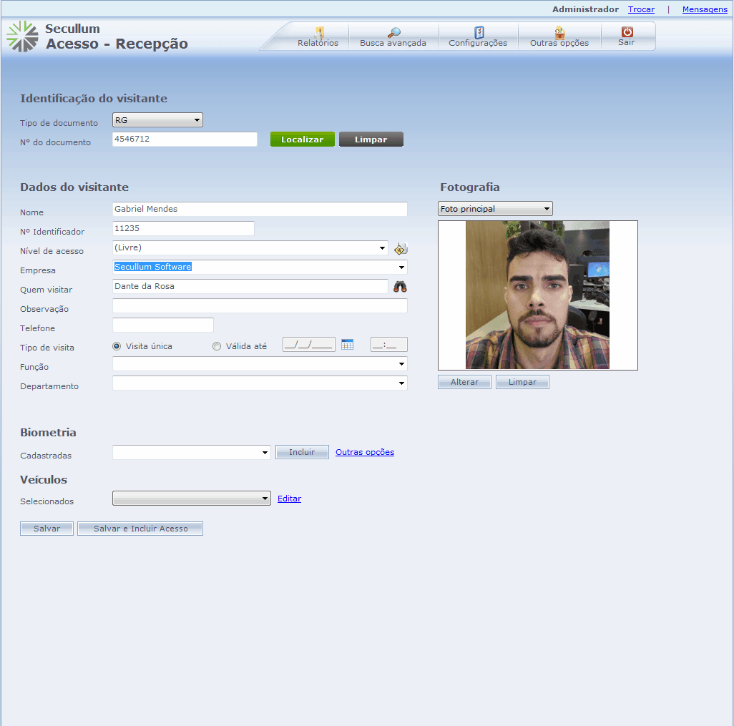734x726 pixels.
Task: Expand the Empresa dropdown list
Action: coord(401,268)
